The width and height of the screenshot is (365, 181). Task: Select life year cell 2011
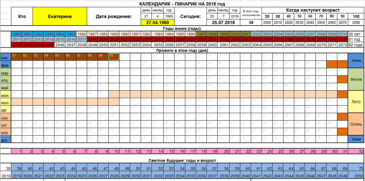(x=17, y=40)
